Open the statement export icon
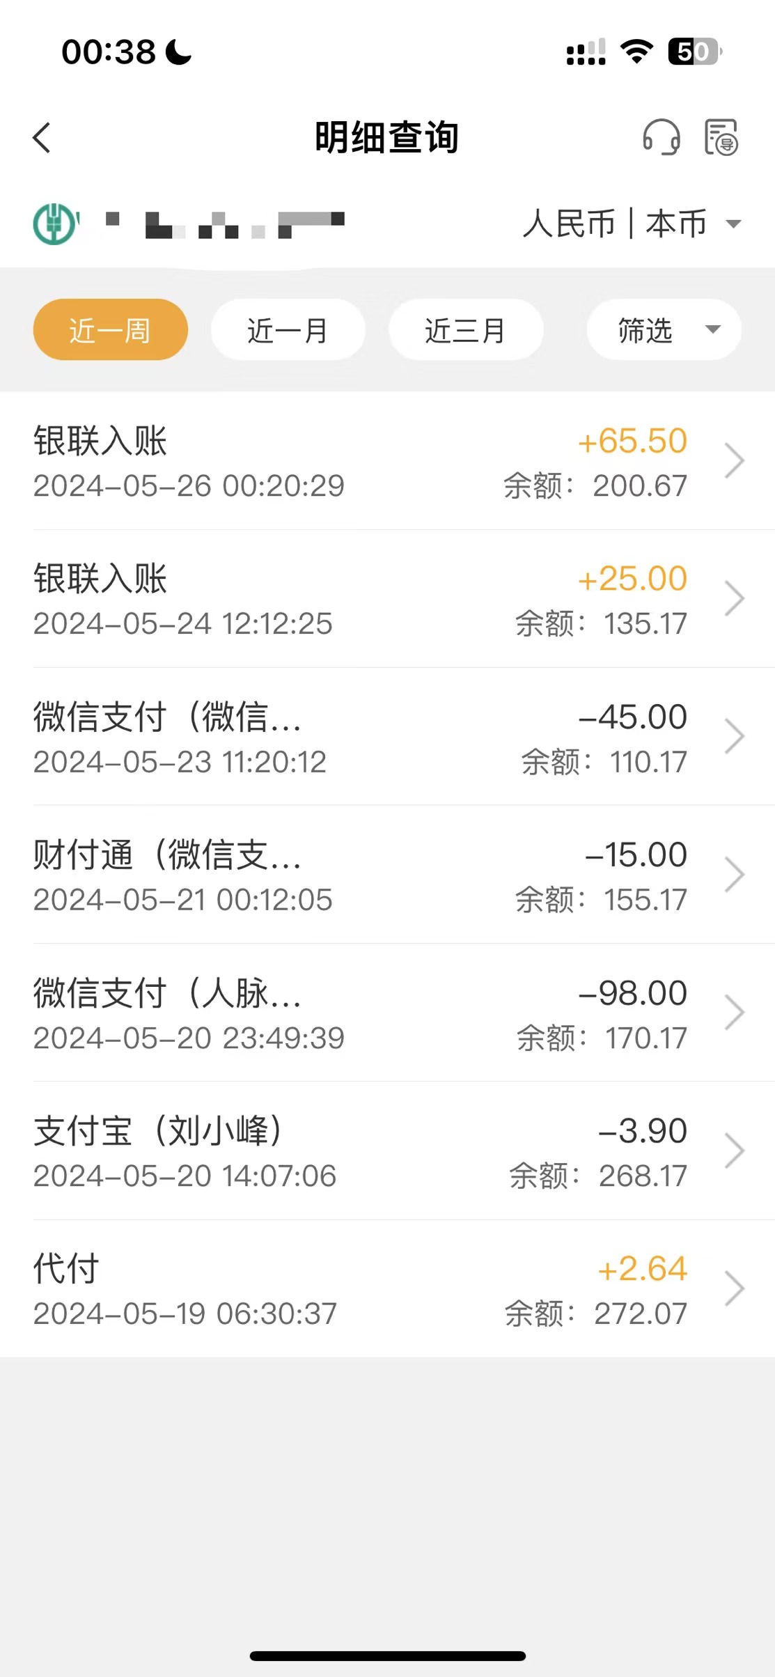 point(721,137)
